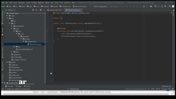This screenshot has width=176, height=99.
Task: Open the Terminal tool window
Action: pos(9,86)
